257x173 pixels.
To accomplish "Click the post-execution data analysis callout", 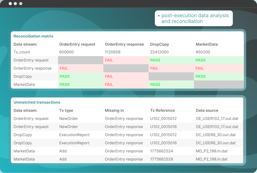I will tap(194, 18).
